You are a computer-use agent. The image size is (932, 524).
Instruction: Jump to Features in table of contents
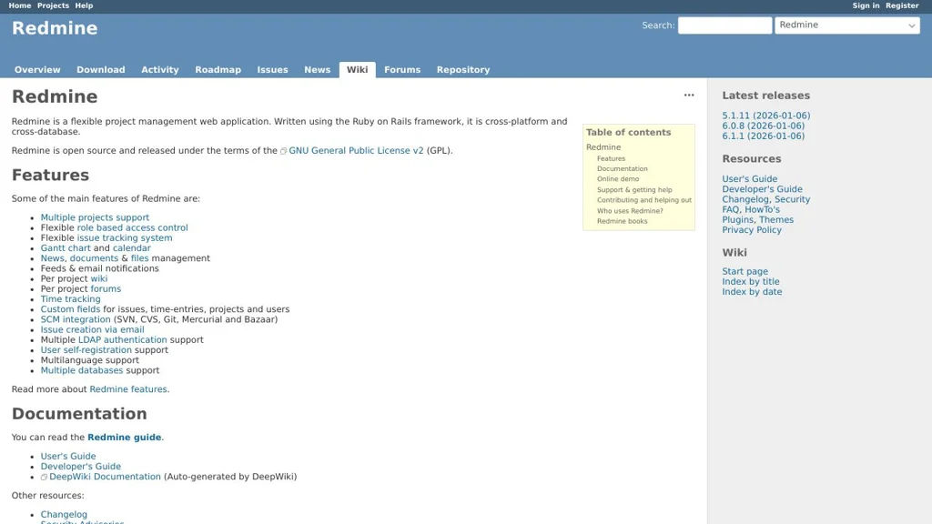point(611,158)
